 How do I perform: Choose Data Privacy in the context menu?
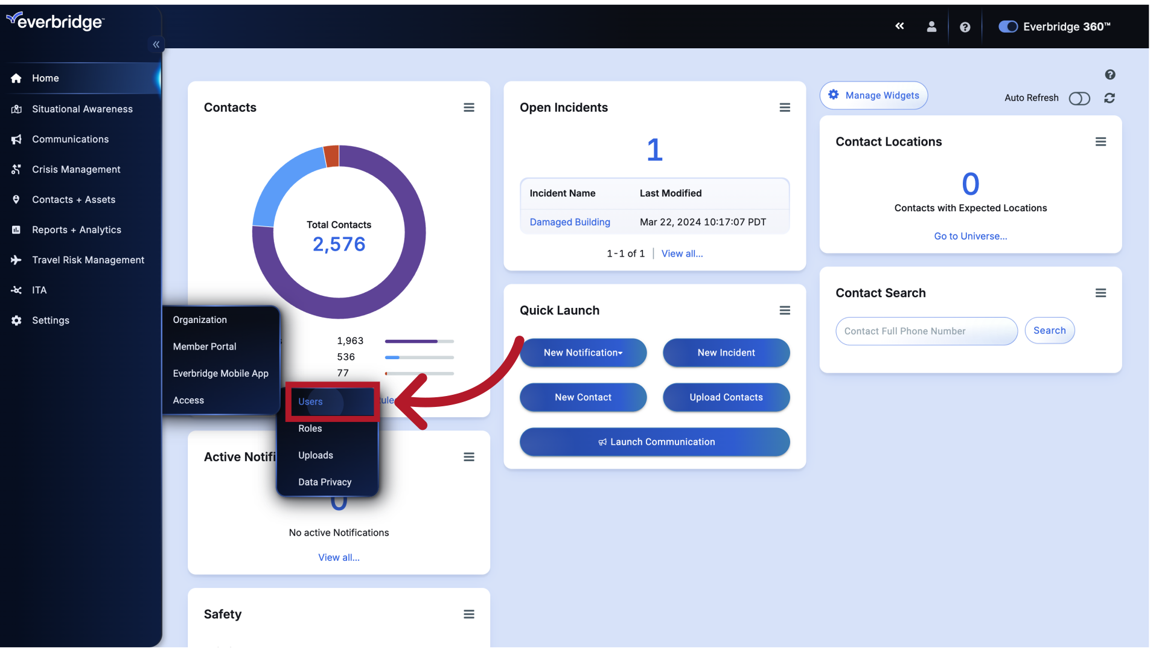(324, 482)
